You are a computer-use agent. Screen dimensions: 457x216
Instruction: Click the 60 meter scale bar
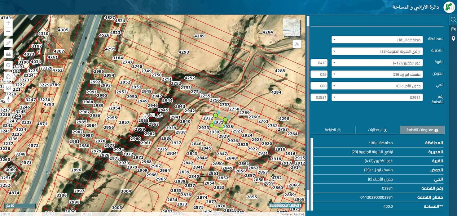pos(19,206)
